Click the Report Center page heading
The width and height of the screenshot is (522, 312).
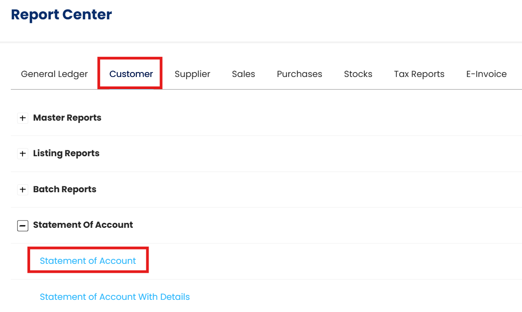pyautogui.click(x=61, y=15)
